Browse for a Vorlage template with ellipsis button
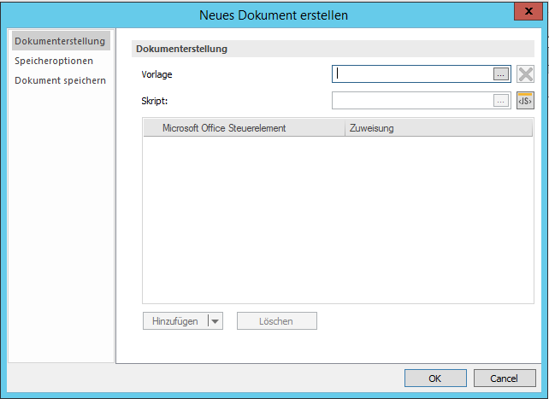 coord(501,74)
